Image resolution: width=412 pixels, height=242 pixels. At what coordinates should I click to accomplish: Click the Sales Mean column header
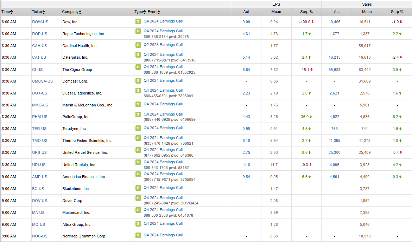(x=367, y=12)
